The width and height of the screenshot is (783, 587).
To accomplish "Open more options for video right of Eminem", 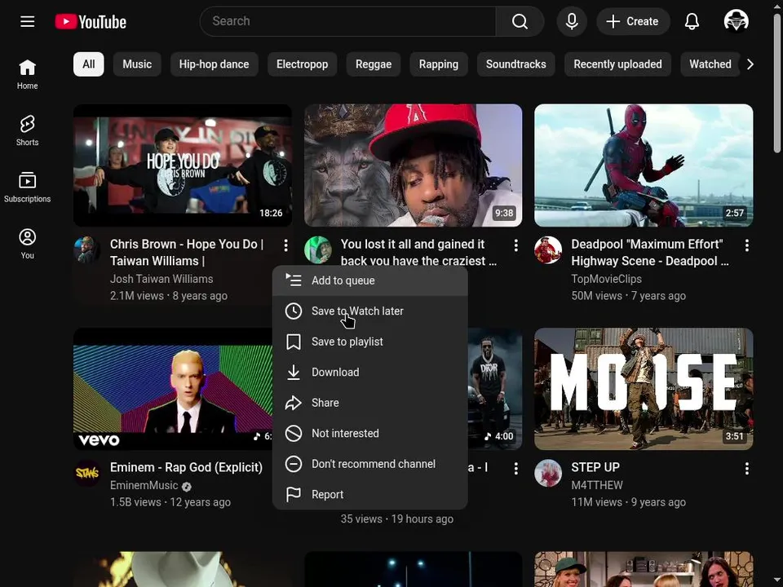I will point(515,468).
